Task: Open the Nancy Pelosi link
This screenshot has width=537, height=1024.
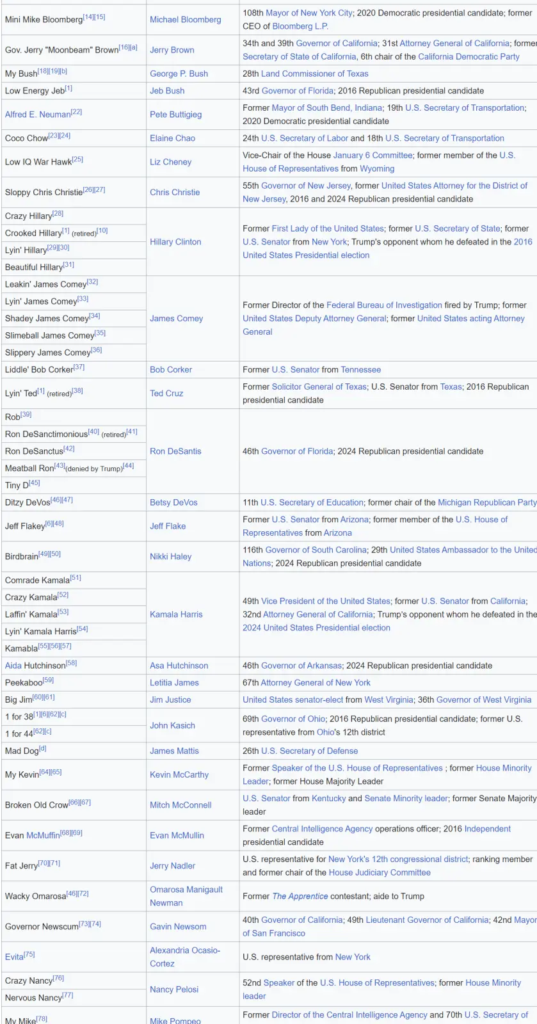Action: 174,989
